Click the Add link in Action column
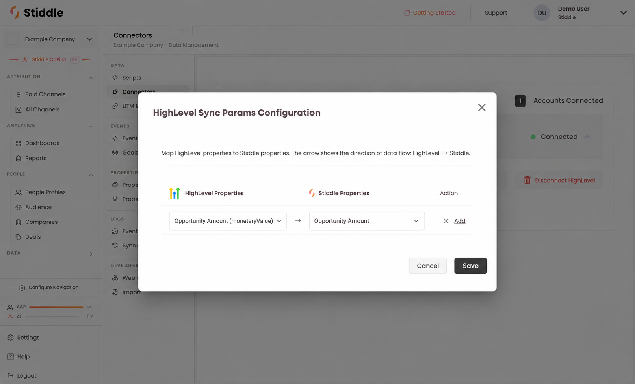 click(x=460, y=221)
